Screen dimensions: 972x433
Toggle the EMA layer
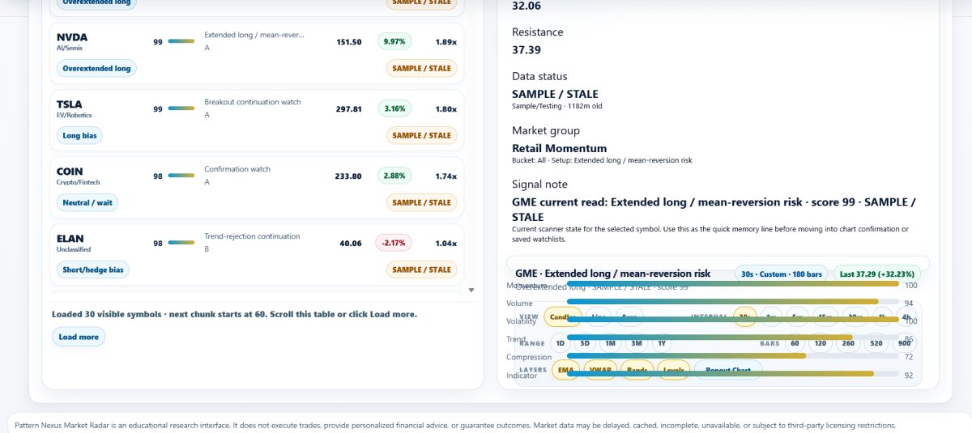pyautogui.click(x=565, y=370)
